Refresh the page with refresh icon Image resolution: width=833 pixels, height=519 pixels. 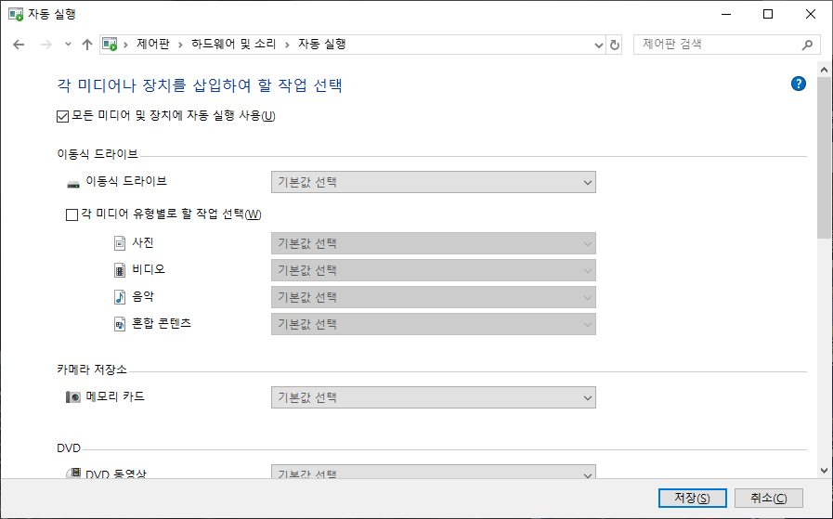[615, 45]
